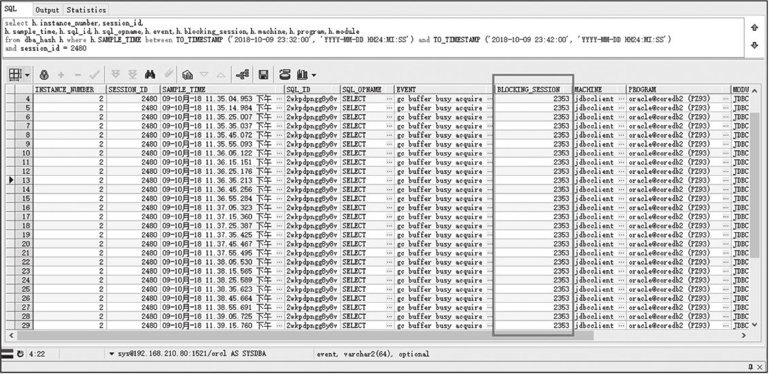
Task: Click the SQL editor's up arrow button
Action: 754,28
